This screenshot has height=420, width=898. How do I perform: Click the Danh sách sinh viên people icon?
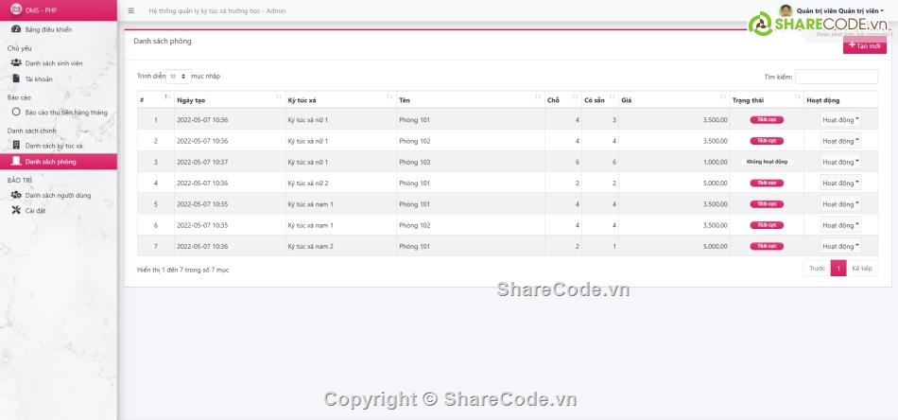click(x=16, y=62)
